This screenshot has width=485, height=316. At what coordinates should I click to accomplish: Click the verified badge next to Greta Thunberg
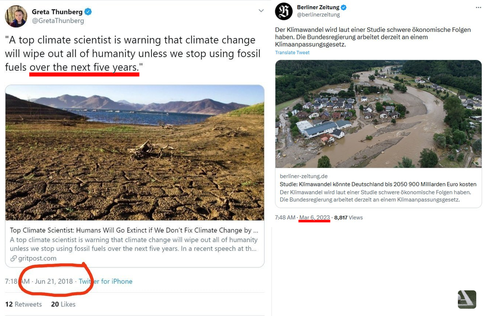point(88,12)
